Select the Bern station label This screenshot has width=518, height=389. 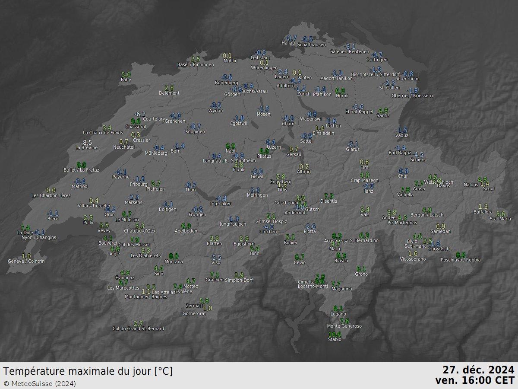click(176, 151)
